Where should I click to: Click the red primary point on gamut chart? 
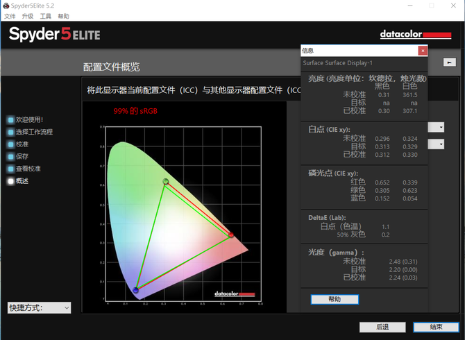(x=231, y=235)
